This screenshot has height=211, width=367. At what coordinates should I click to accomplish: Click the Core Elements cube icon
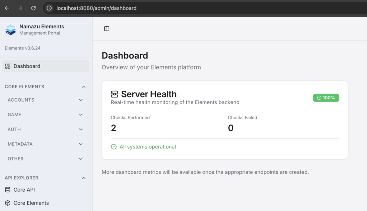pos(8,203)
